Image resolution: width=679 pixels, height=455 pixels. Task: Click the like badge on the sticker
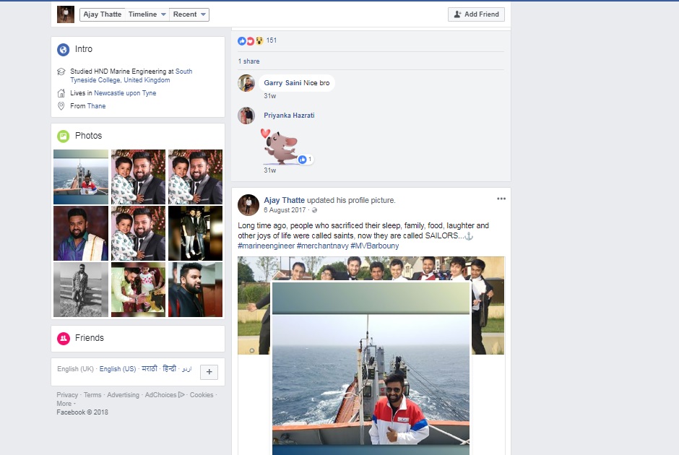coord(305,159)
